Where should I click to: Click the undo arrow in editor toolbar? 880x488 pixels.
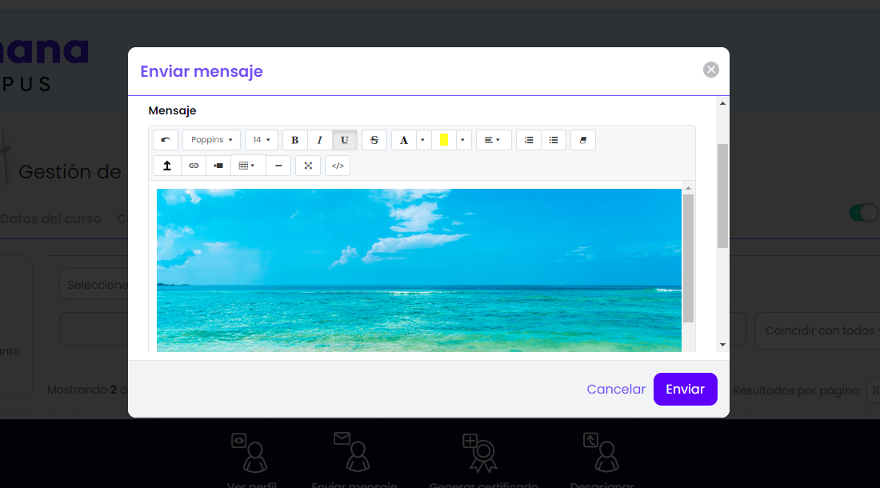[166, 140]
